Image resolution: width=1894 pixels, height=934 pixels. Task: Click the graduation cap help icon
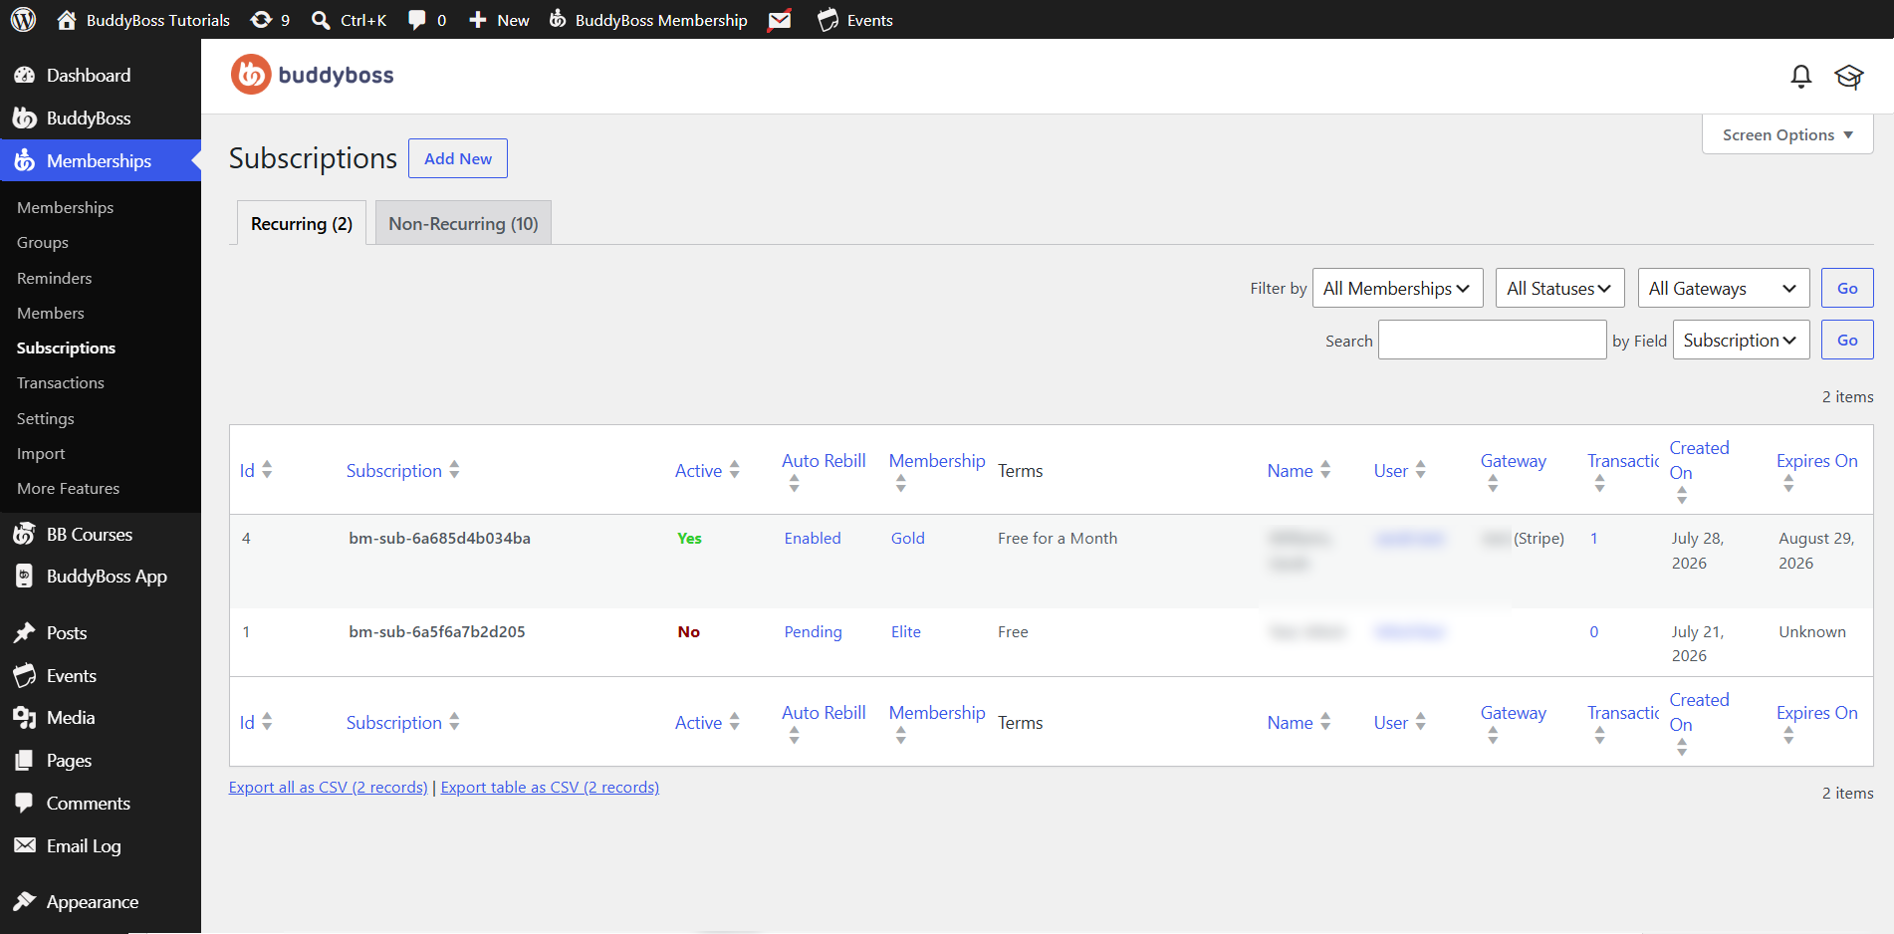click(1849, 77)
